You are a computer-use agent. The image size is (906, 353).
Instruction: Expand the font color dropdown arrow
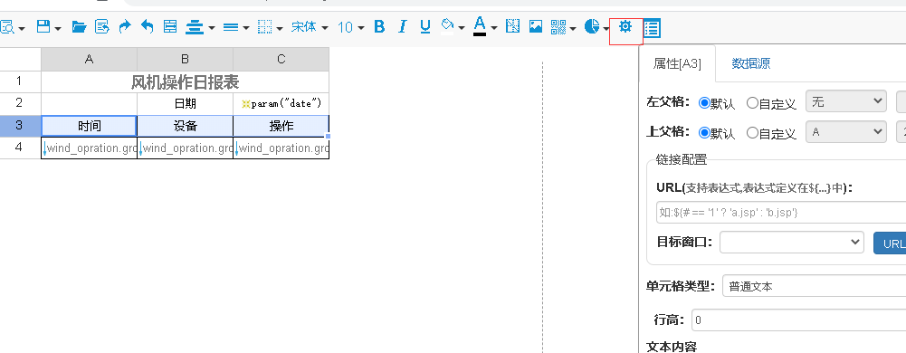coord(494,28)
